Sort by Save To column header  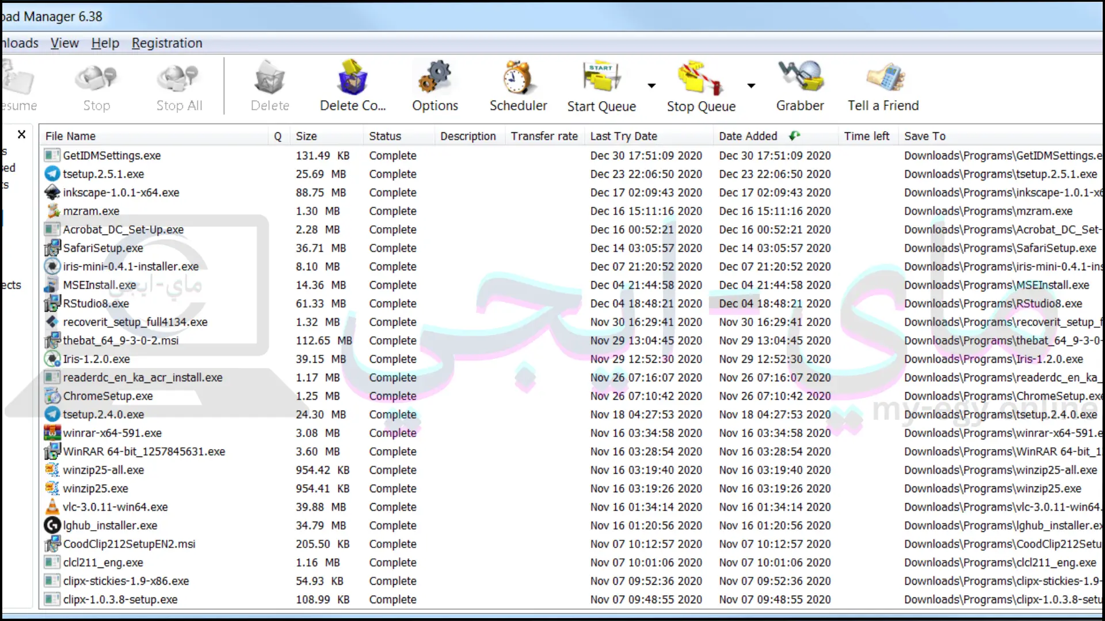1000,136
